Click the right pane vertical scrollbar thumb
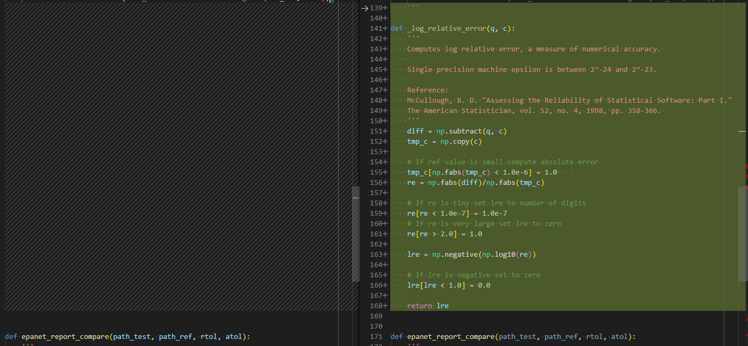Image resolution: width=748 pixels, height=346 pixels. click(743, 234)
